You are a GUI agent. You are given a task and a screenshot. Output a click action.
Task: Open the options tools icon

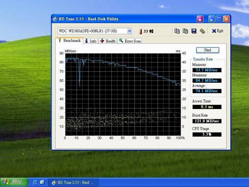point(202,31)
